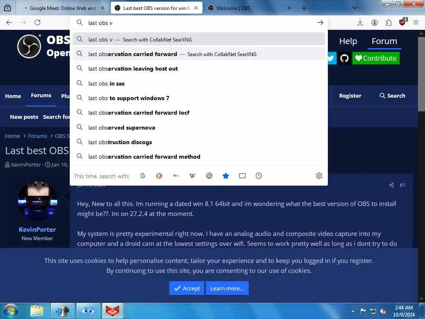Image resolution: width=425 pixels, height=319 pixels.
Task: Select 'last obs v' SearXNG search row
Action: click(199, 39)
